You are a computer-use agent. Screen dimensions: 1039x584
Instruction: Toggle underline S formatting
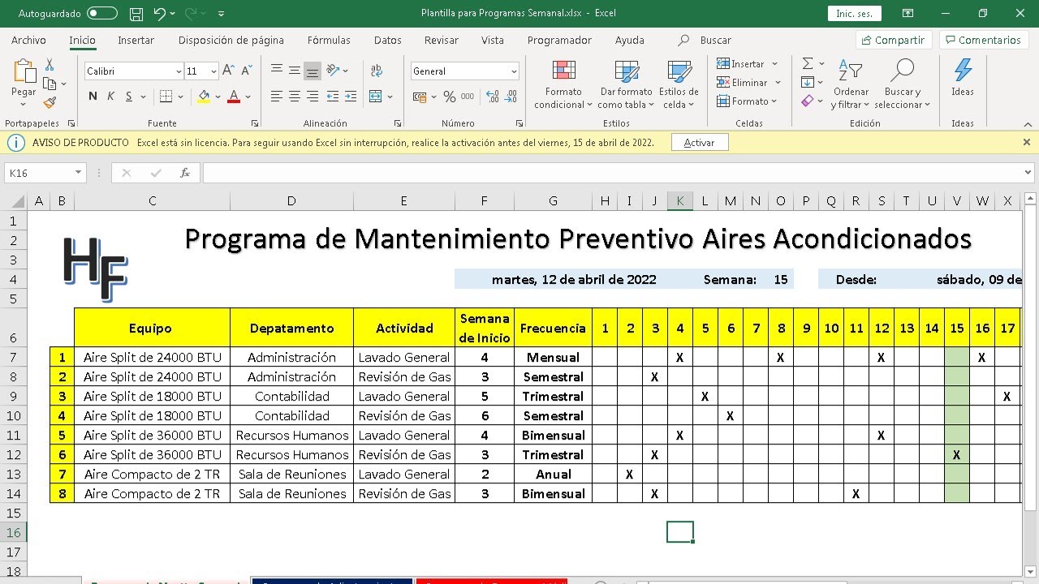pyautogui.click(x=129, y=97)
